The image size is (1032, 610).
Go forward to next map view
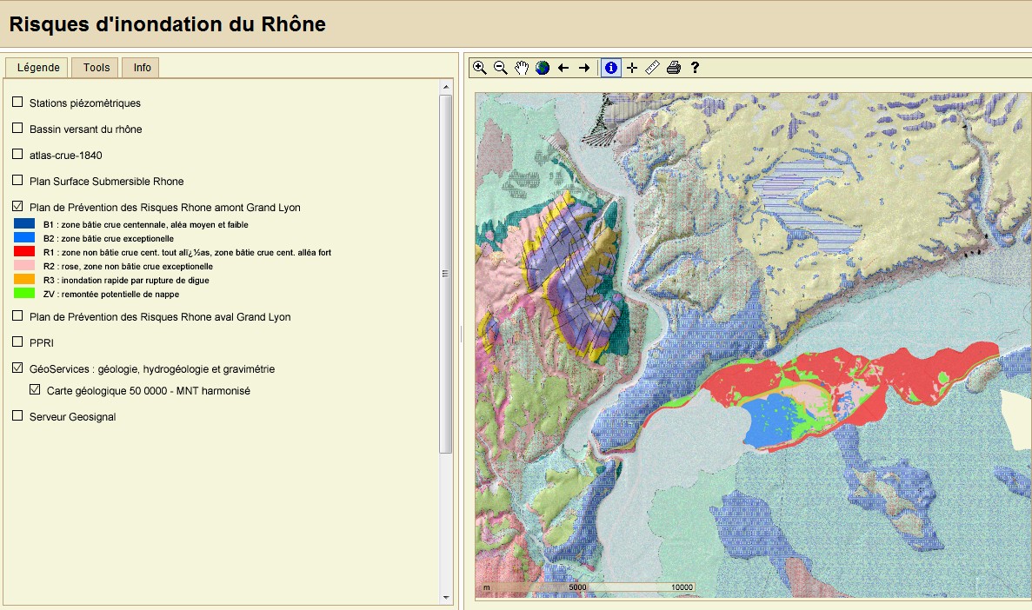584,68
